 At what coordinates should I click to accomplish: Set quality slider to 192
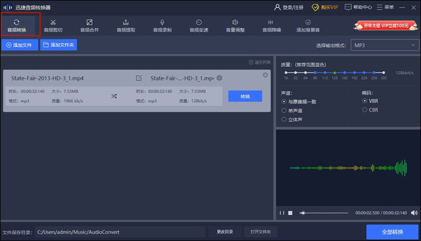click(x=354, y=72)
